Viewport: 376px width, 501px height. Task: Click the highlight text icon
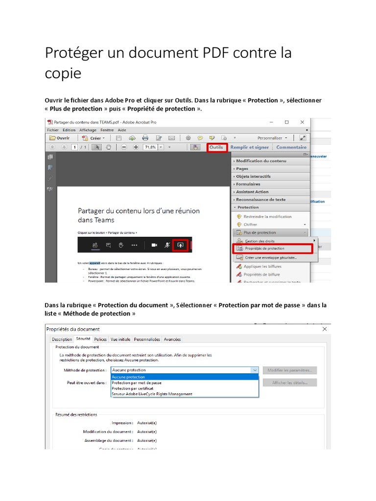click(212, 138)
